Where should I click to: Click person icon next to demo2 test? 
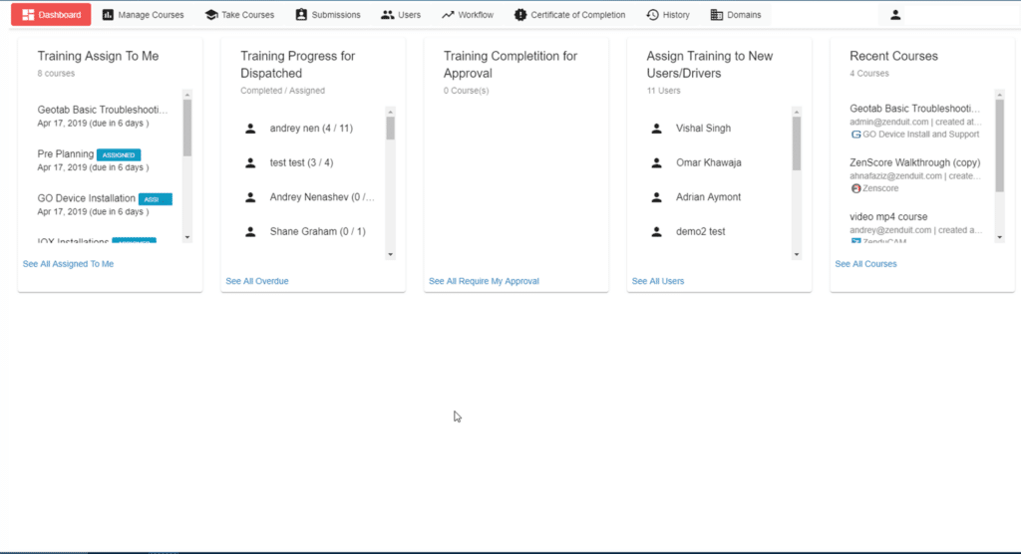tap(656, 232)
